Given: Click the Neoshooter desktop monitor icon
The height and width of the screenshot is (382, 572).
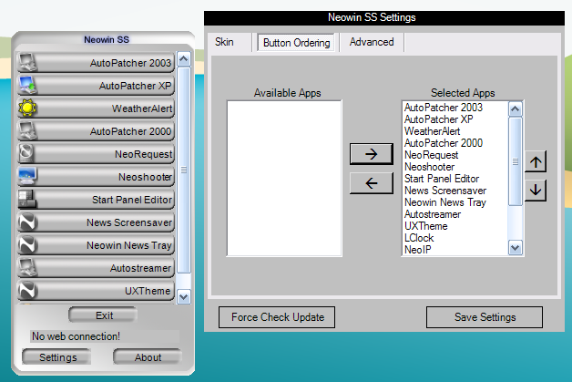Looking at the screenshot, I should coord(27,176).
